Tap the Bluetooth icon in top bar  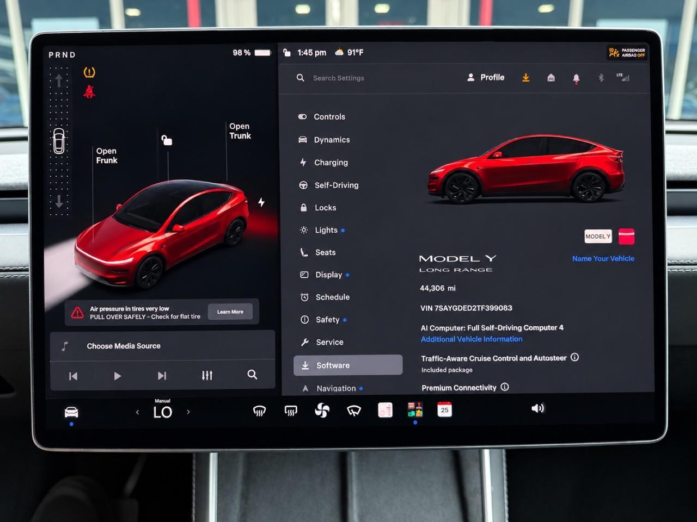coord(601,78)
